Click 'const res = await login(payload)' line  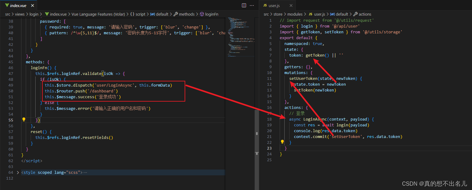(332, 125)
